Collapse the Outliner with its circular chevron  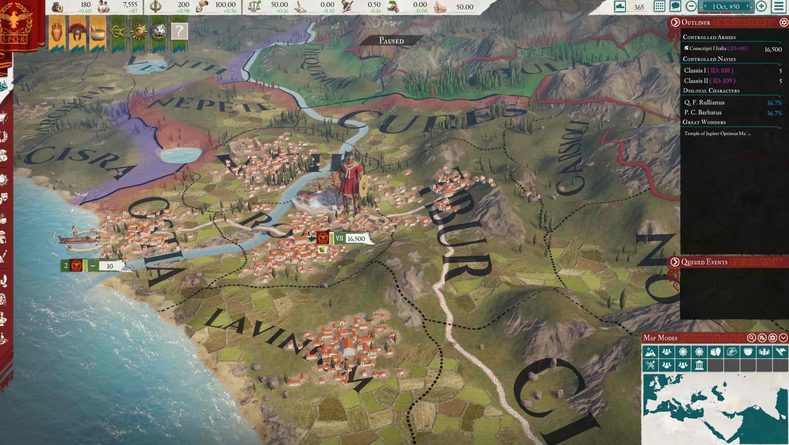click(676, 22)
